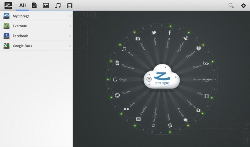This screenshot has width=250, height=147.
Task: Select the Evernote label in list
Action: click(20, 26)
